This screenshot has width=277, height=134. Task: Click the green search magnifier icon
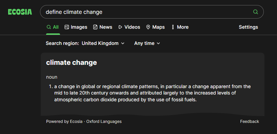click(x=255, y=12)
